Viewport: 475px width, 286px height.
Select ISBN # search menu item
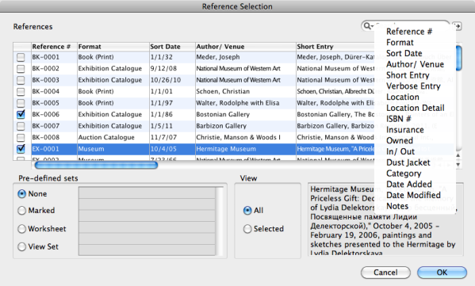398,119
